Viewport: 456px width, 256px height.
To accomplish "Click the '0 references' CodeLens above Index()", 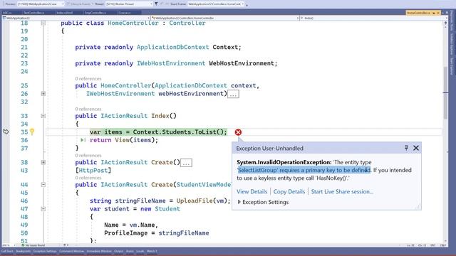I will tap(88, 109).
